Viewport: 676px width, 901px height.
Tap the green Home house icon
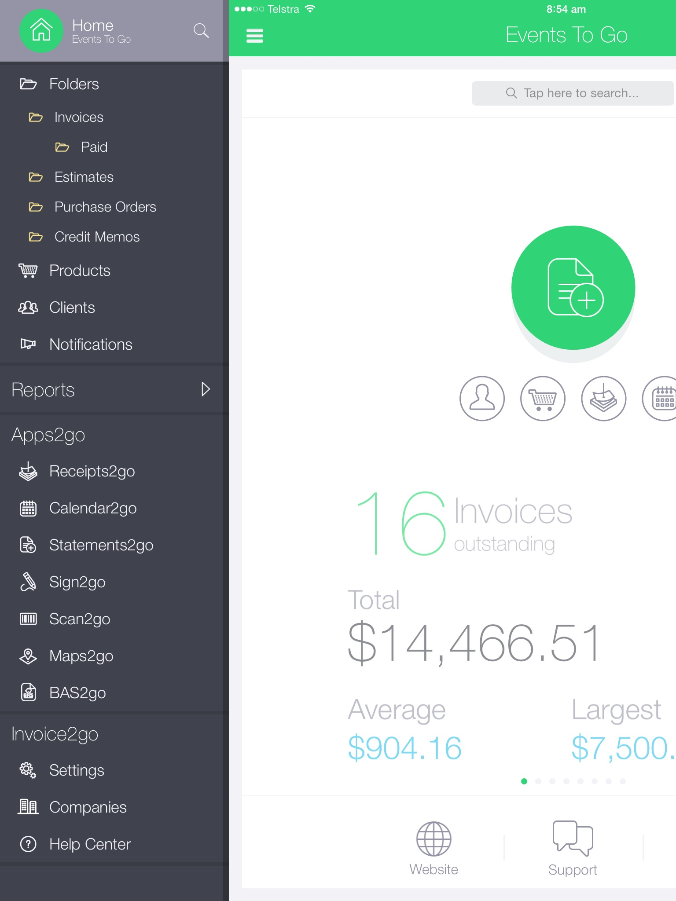click(x=41, y=30)
